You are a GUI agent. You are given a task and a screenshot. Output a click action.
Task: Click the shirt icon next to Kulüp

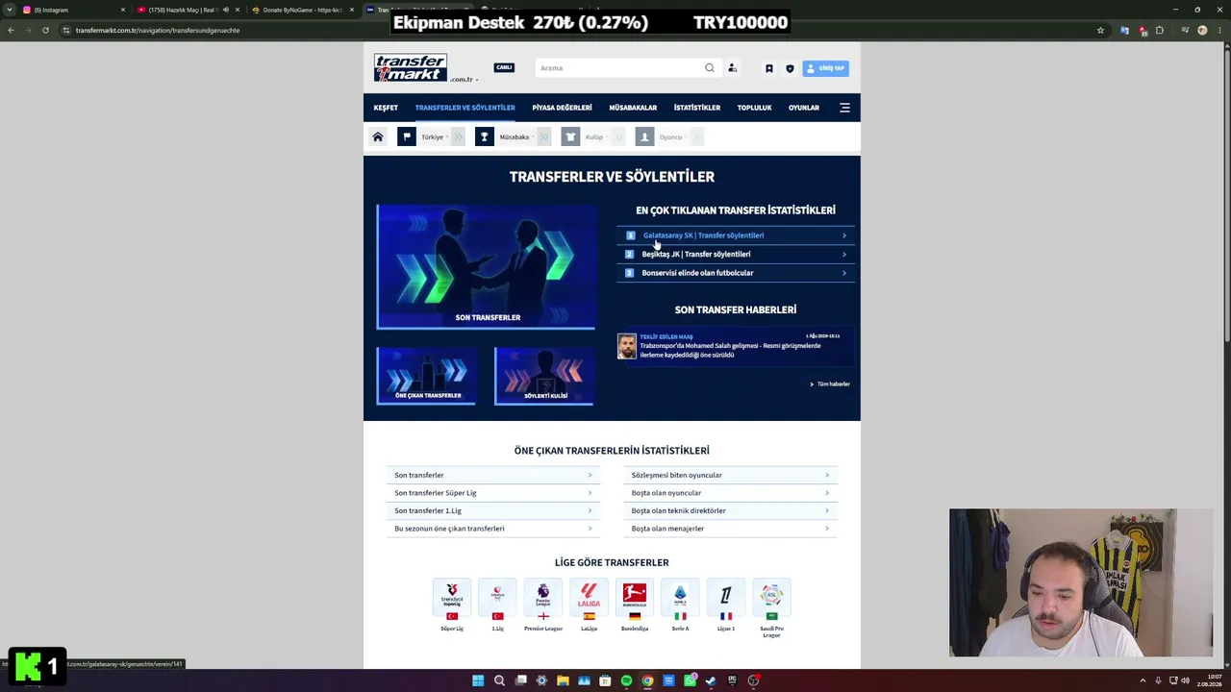click(570, 137)
